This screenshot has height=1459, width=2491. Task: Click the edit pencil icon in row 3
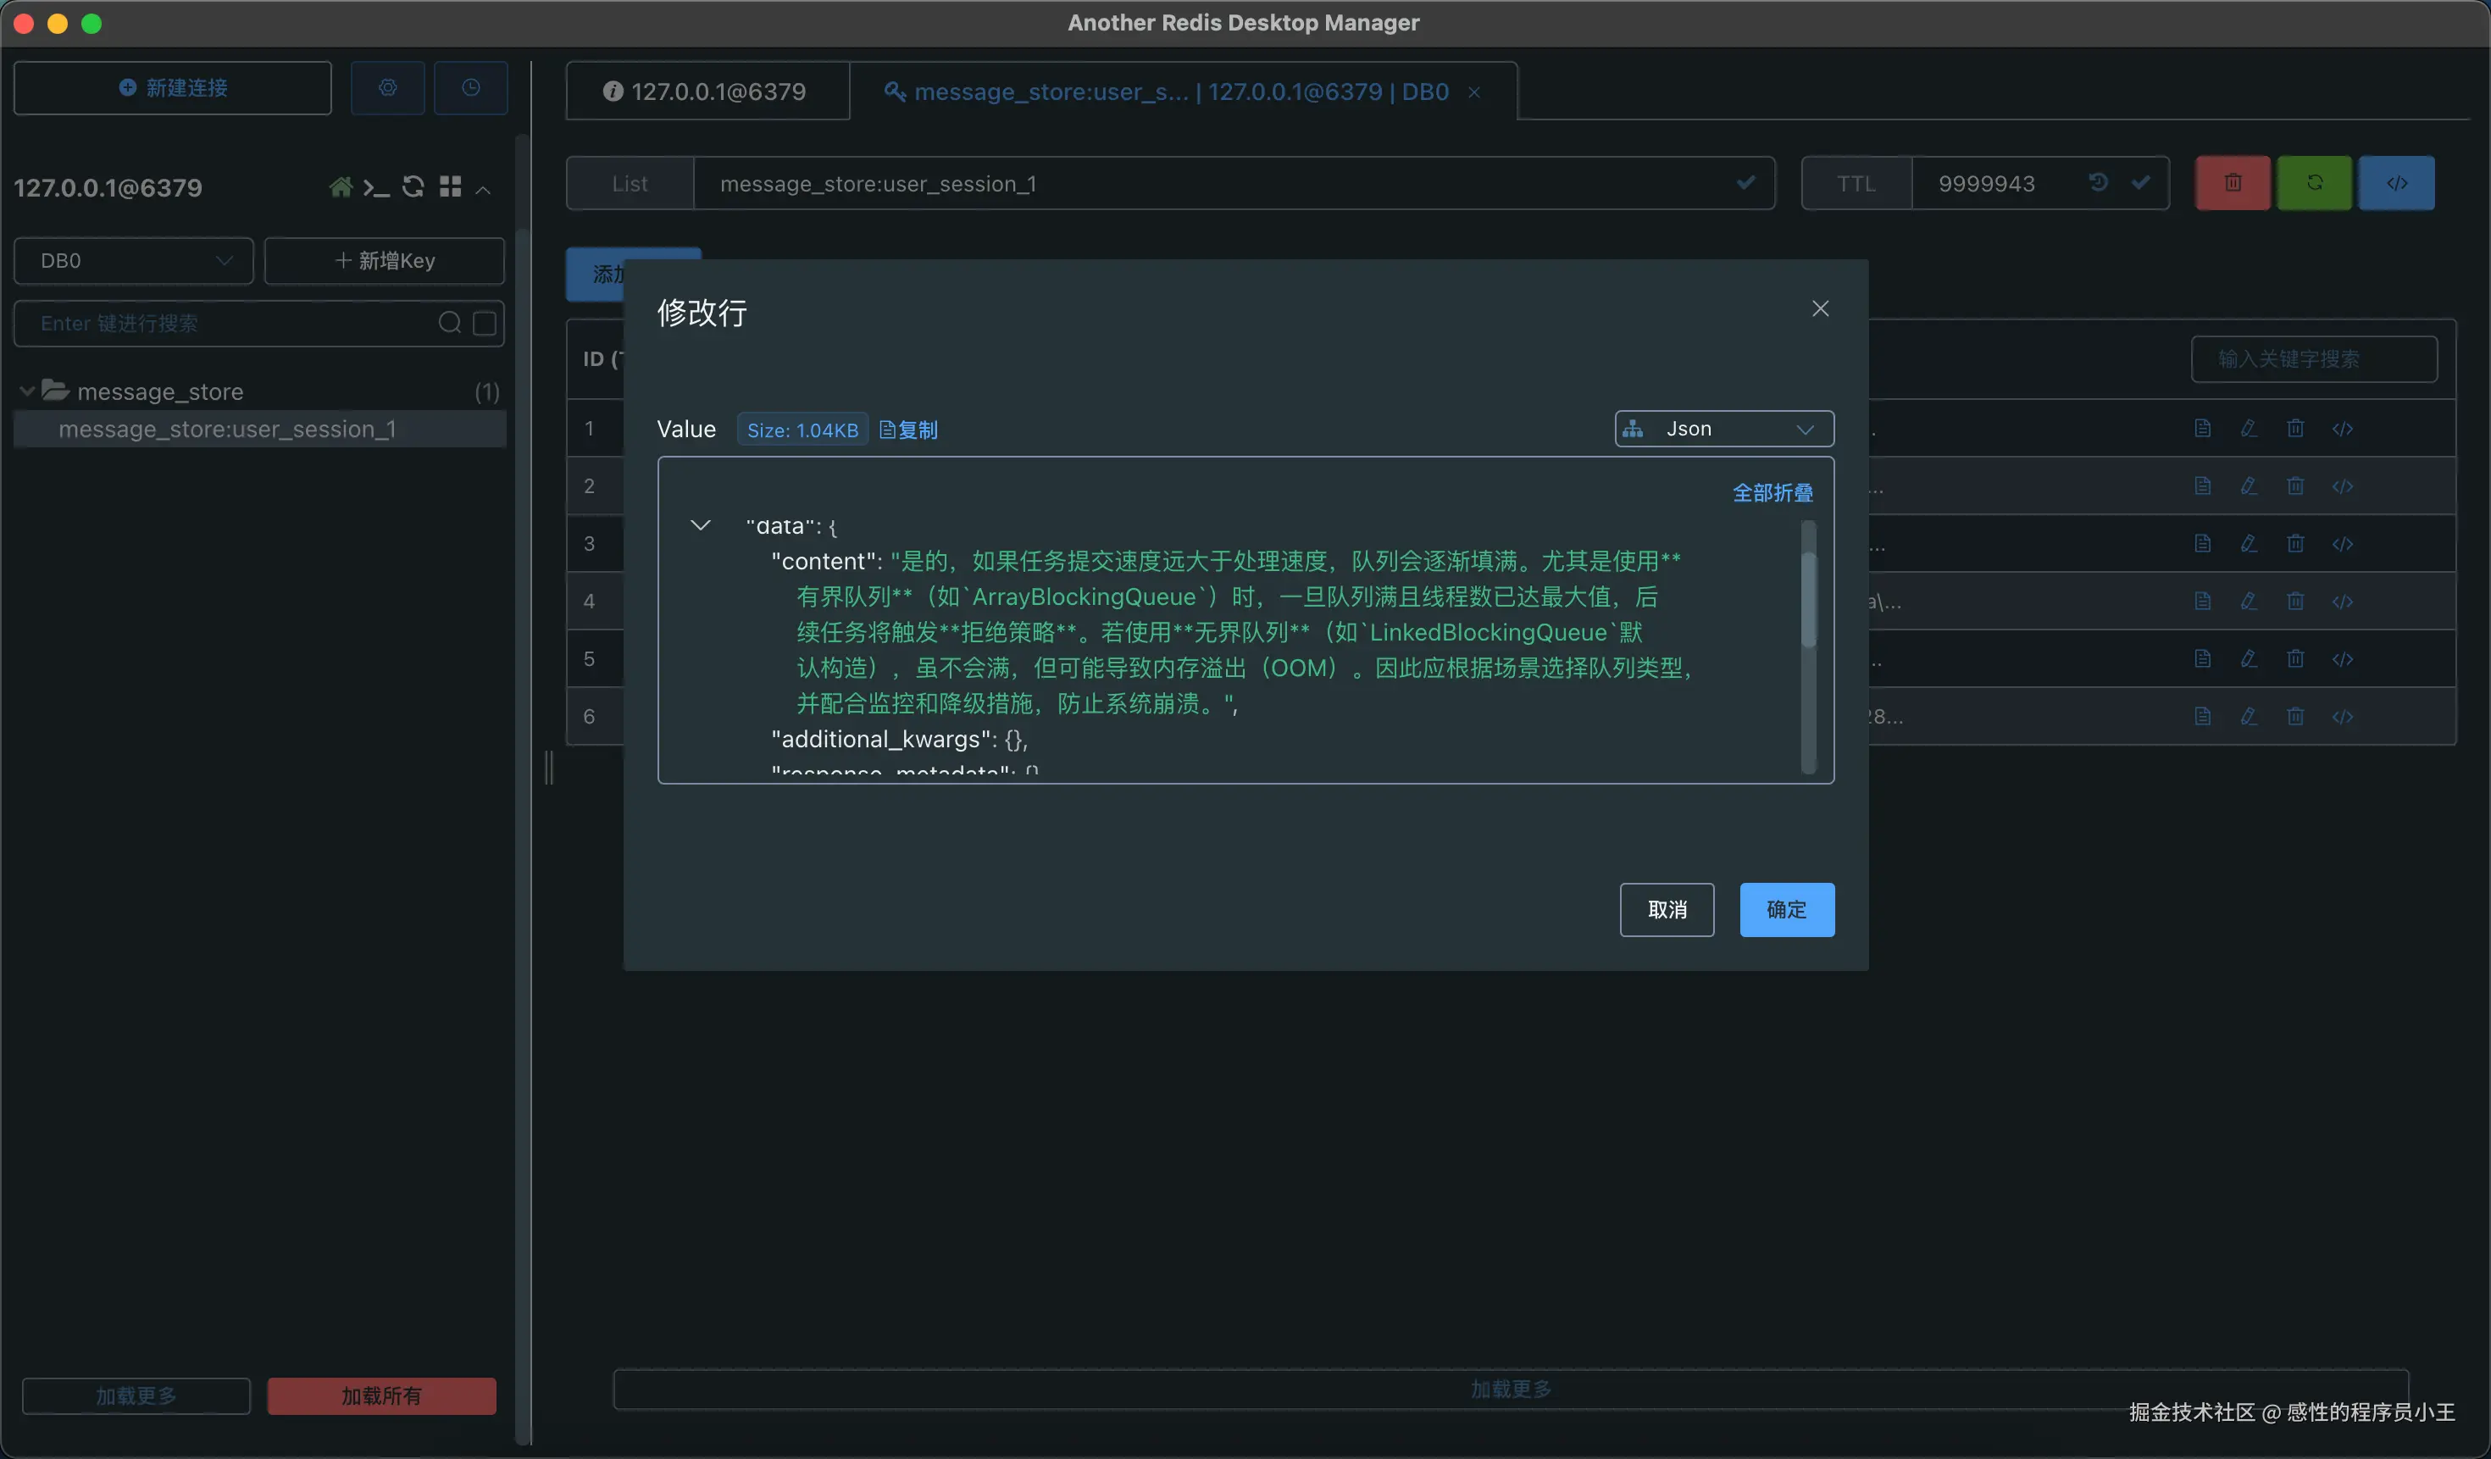(x=2248, y=544)
